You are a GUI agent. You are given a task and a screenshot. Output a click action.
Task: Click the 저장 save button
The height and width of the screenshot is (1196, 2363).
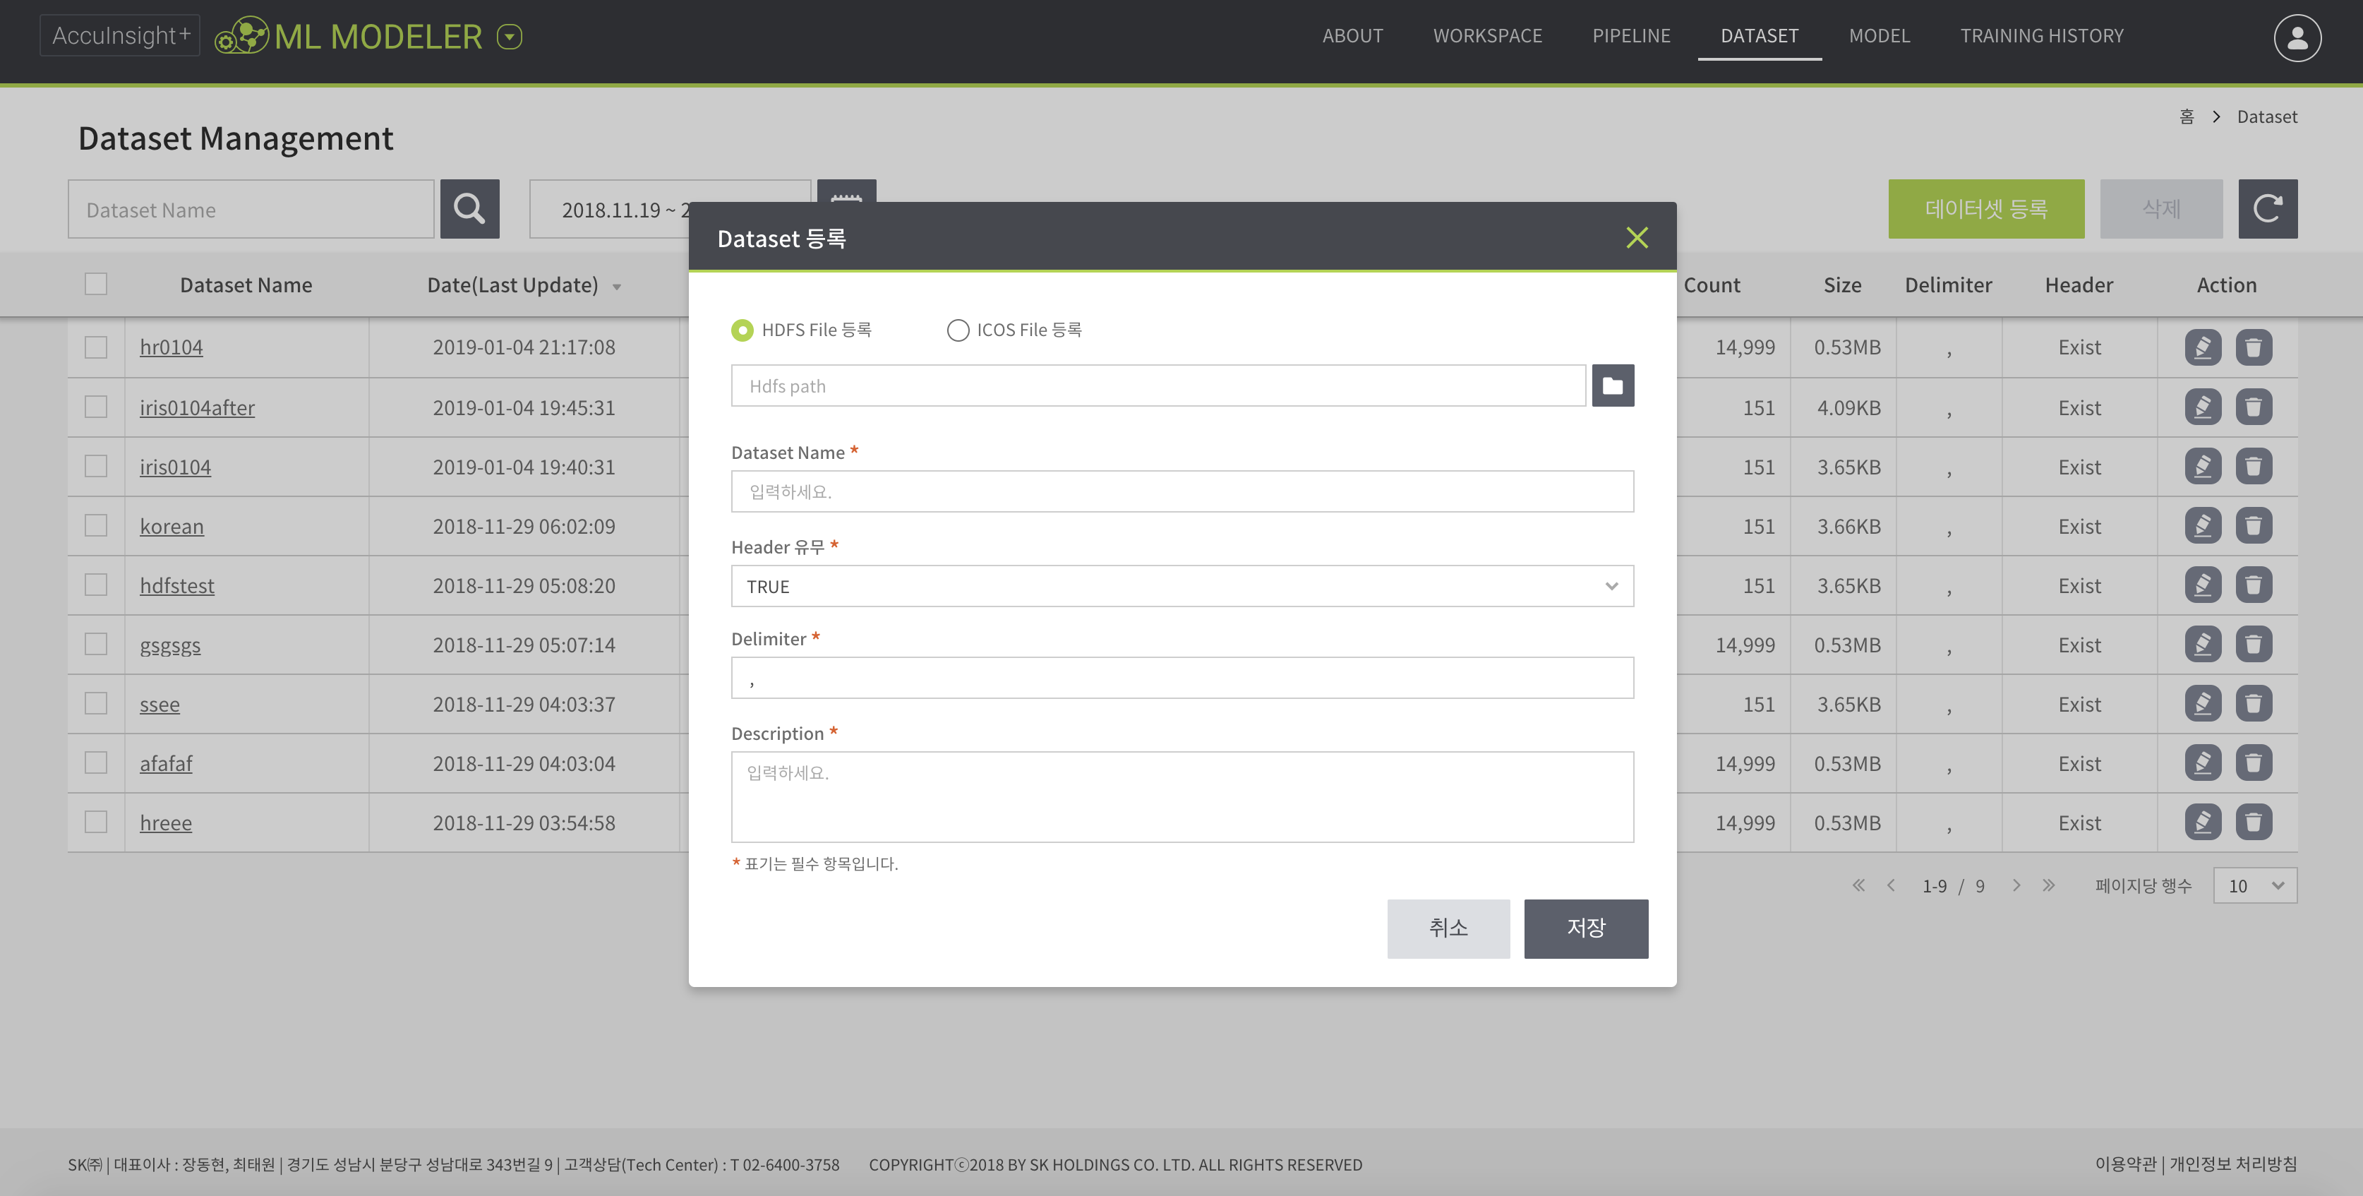click(1586, 928)
